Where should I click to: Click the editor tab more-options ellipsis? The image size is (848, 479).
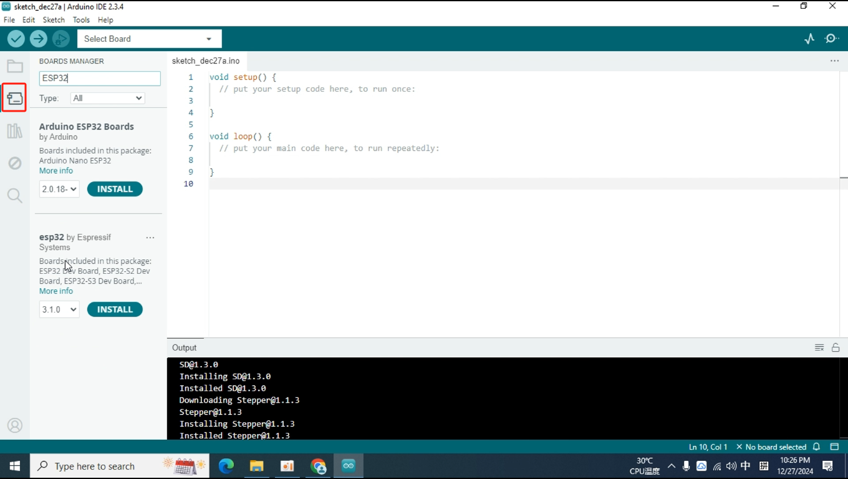click(x=834, y=61)
